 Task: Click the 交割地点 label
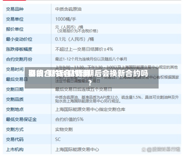[15, 109]
